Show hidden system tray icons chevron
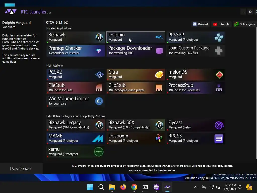 pyautogui.click(x=196, y=187)
